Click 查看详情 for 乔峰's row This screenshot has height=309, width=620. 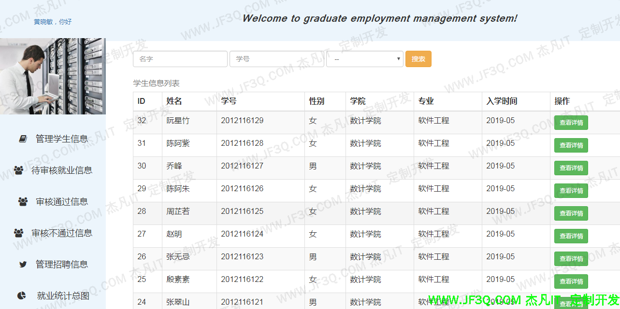click(x=571, y=168)
